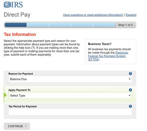The width and height of the screenshot is (147, 131).
Task: Click the Business Taxes? heading
Action: click(x=100, y=44)
